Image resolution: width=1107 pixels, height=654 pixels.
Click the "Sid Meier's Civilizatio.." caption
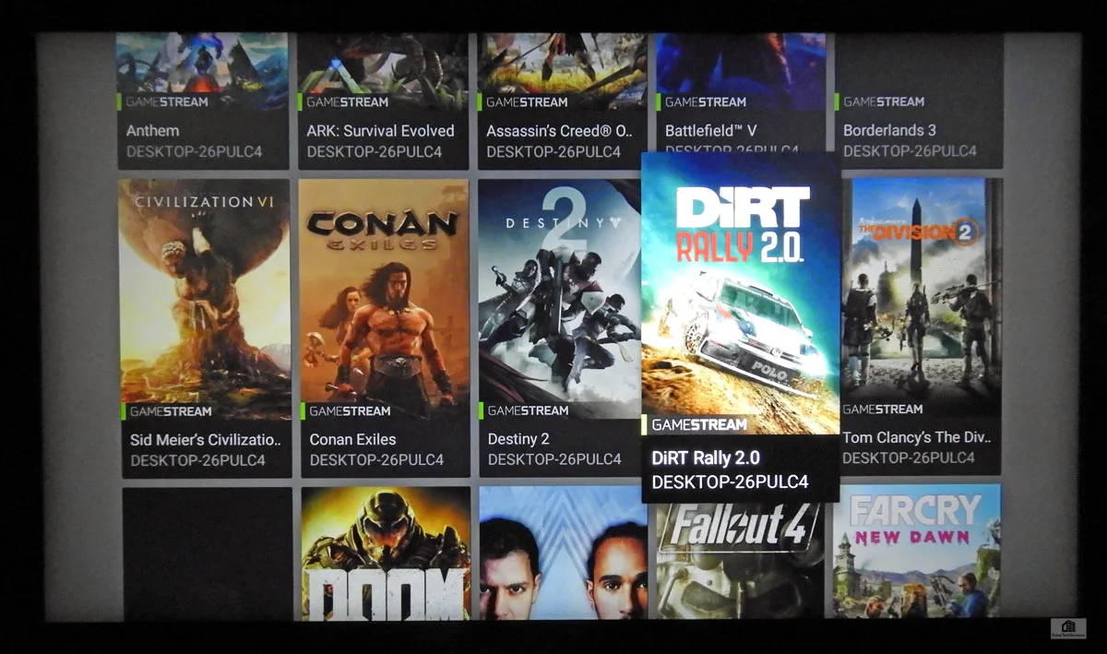point(206,440)
